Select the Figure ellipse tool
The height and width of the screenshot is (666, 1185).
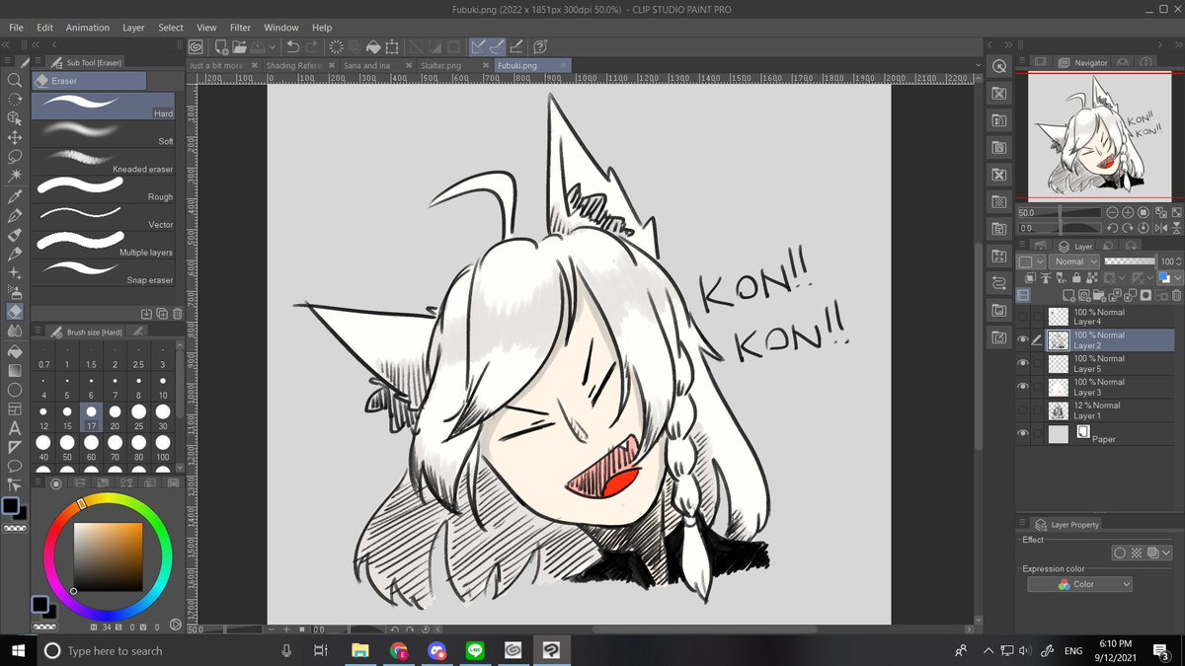pyautogui.click(x=14, y=390)
